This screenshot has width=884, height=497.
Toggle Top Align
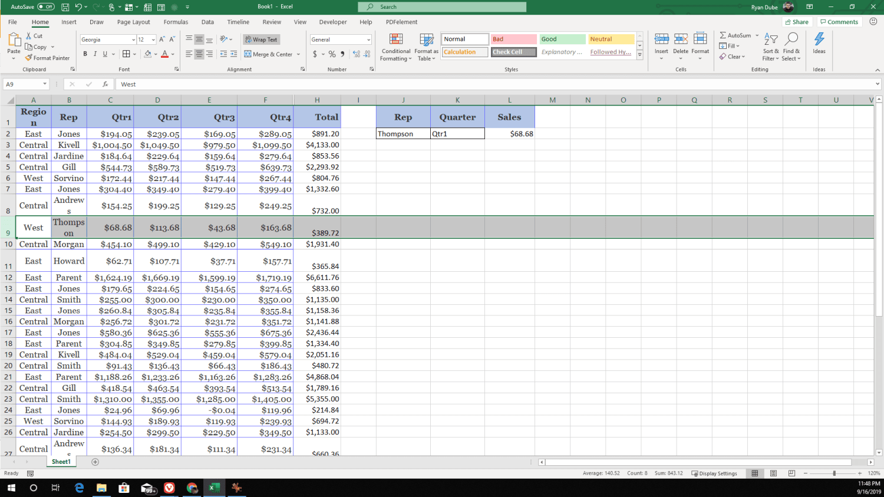(189, 40)
